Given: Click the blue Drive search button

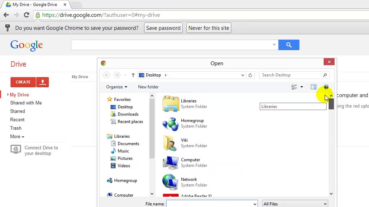Looking at the screenshot, I should click(289, 45).
